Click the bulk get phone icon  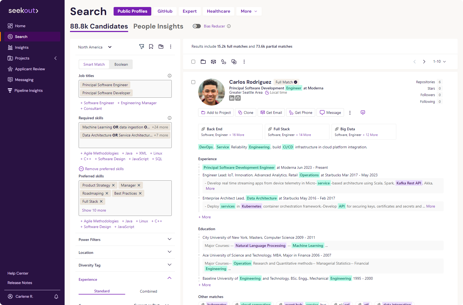click(224, 62)
